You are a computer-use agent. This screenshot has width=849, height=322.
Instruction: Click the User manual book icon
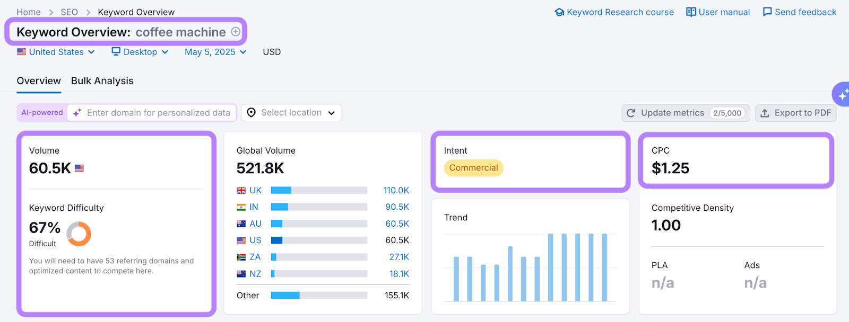(691, 12)
